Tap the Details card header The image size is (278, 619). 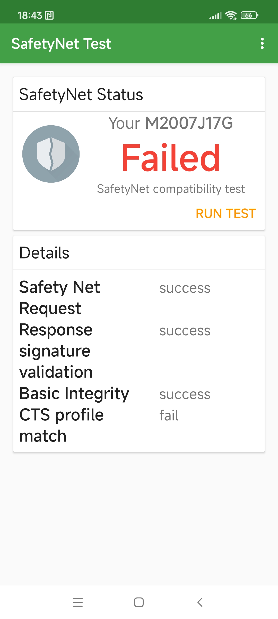pyautogui.click(x=139, y=253)
